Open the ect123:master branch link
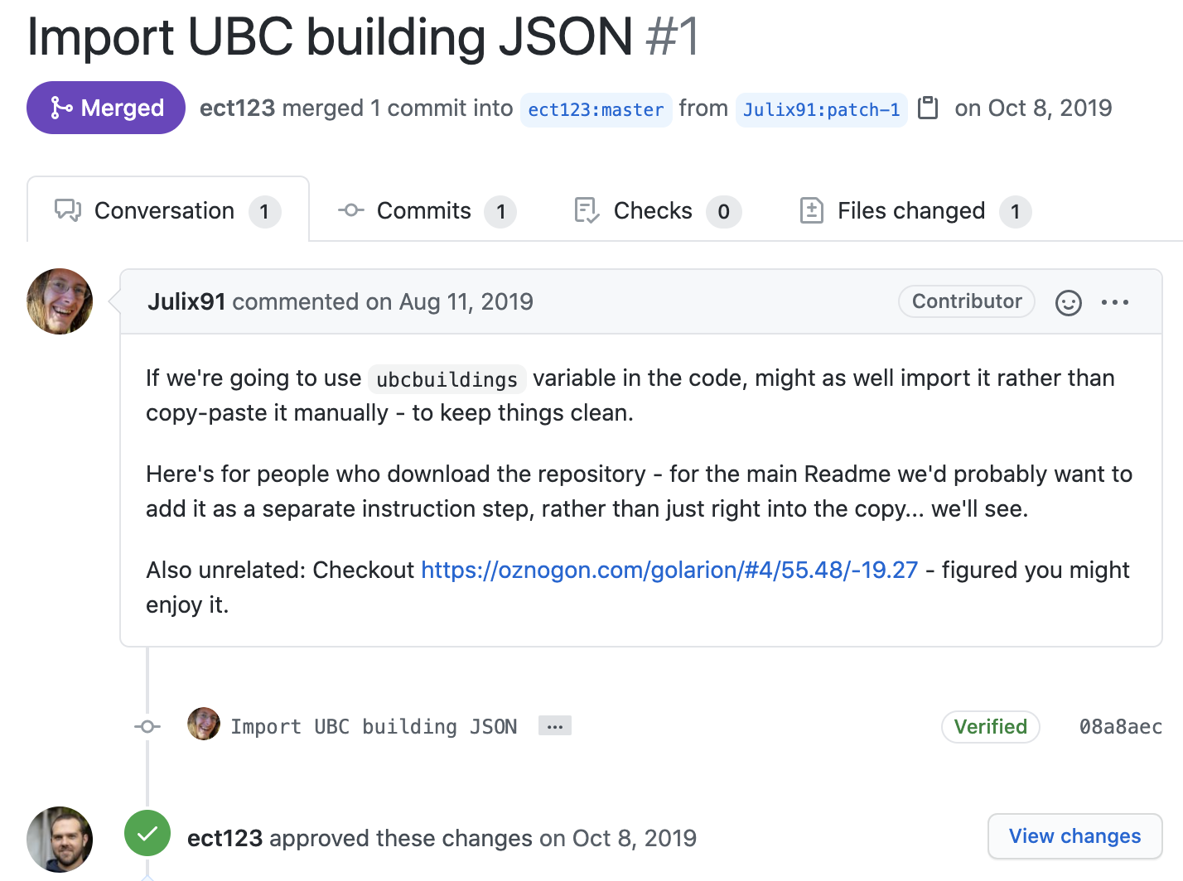 (596, 109)
